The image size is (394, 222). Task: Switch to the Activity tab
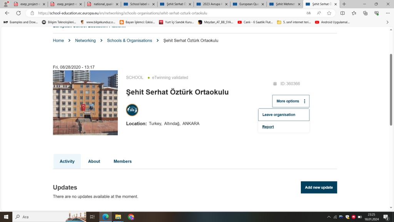[x=67, y=161]
